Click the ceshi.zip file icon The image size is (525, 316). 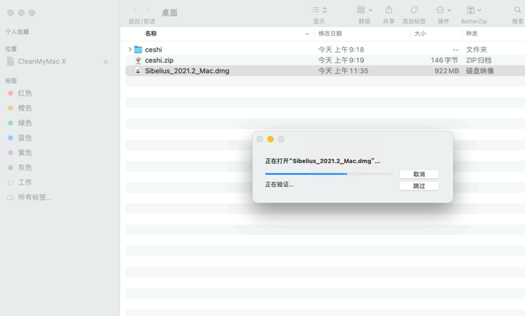(138, 61)
